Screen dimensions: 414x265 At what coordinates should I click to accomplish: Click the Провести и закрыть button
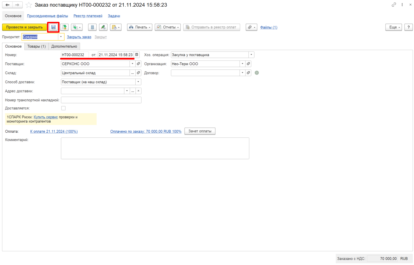(24, 27)
